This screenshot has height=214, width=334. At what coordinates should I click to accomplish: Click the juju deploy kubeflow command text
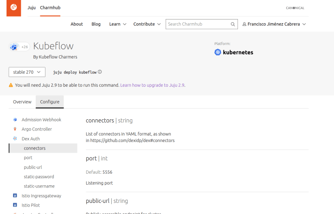[x=75, y=72]
